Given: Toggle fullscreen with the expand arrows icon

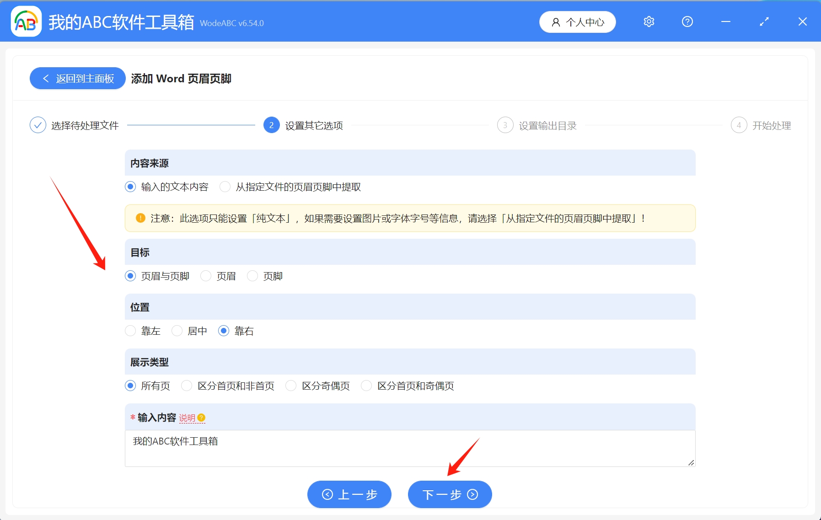Looking at the screenshot, I should pyautogui.click(x=764, y=21).
